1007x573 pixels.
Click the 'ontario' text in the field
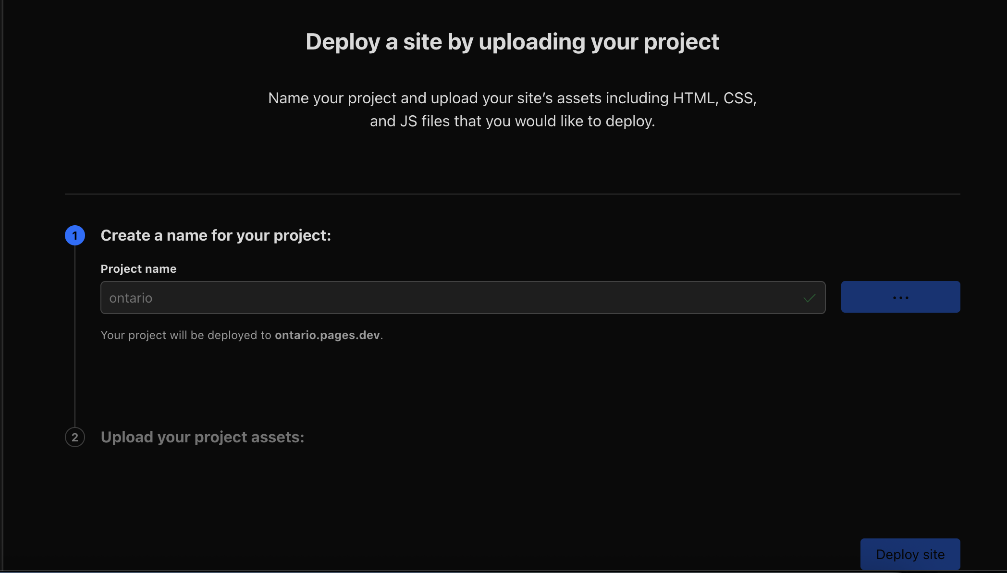[x=131, y=298]
